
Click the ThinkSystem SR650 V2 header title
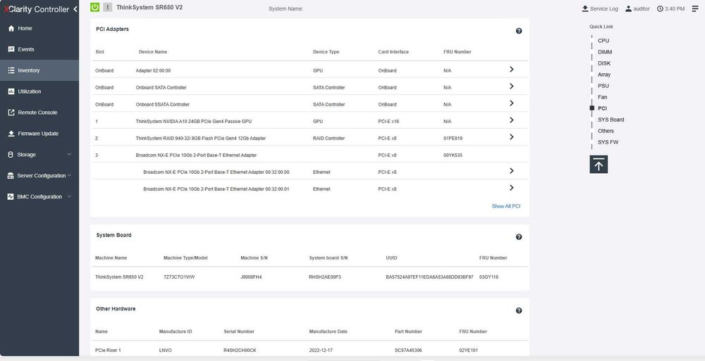point(149,7)
